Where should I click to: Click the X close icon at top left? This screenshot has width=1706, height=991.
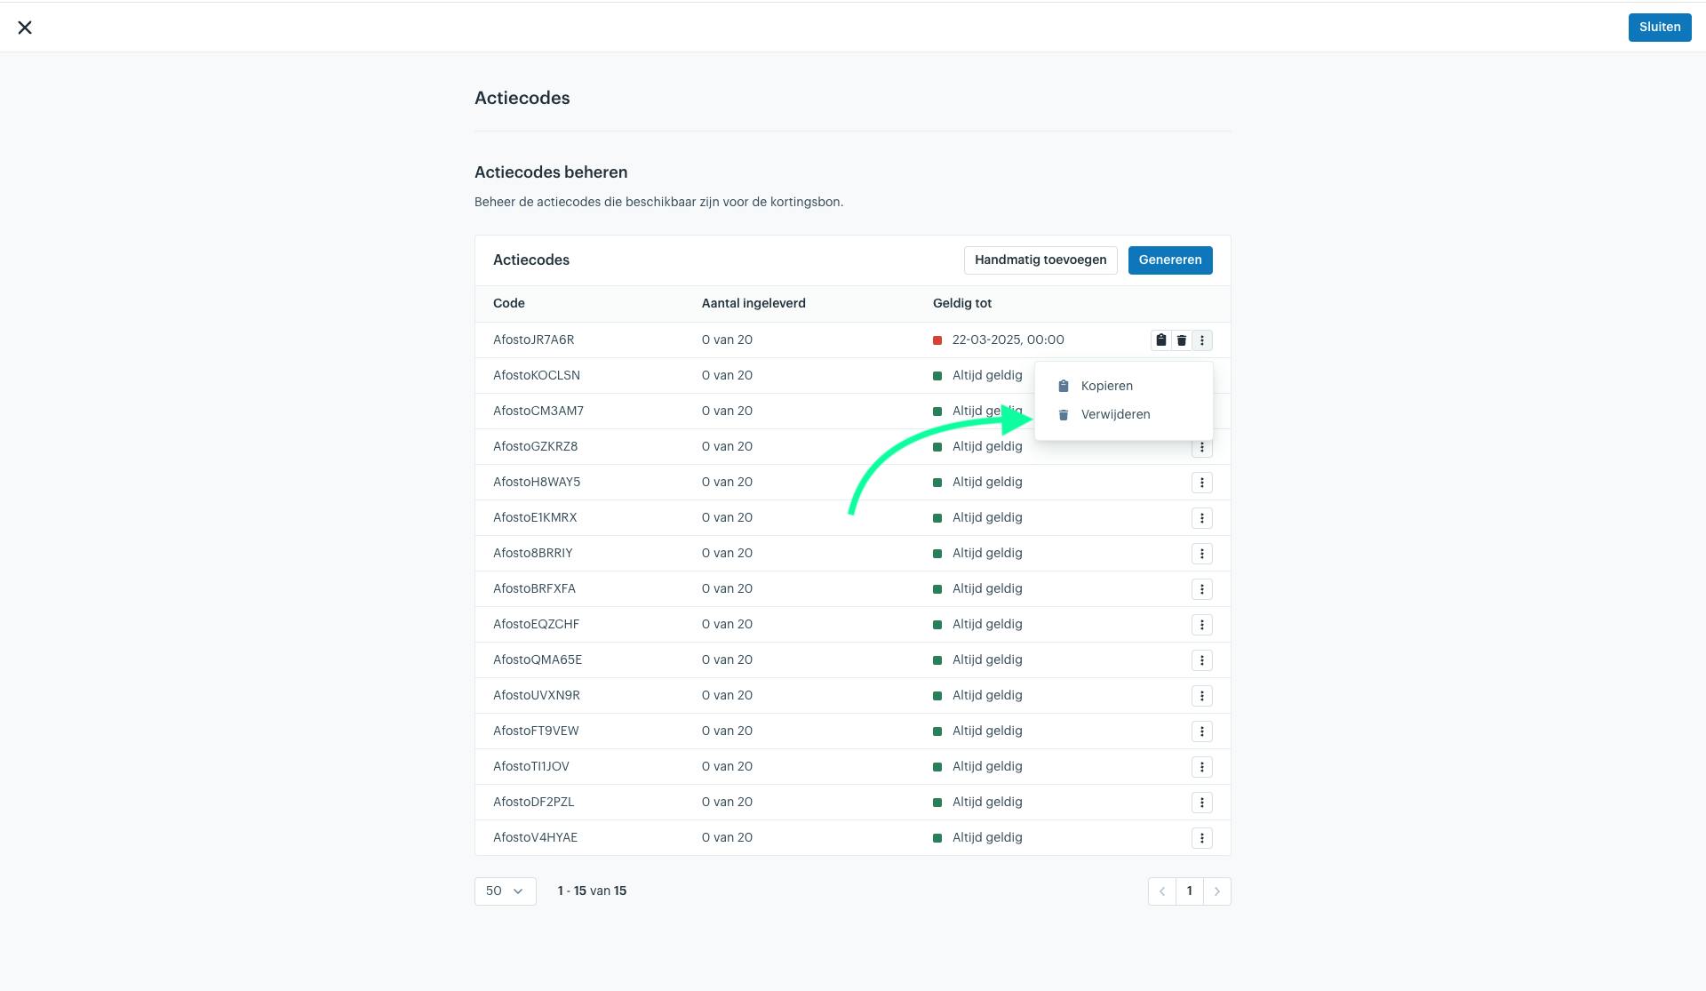coord(25,28)
